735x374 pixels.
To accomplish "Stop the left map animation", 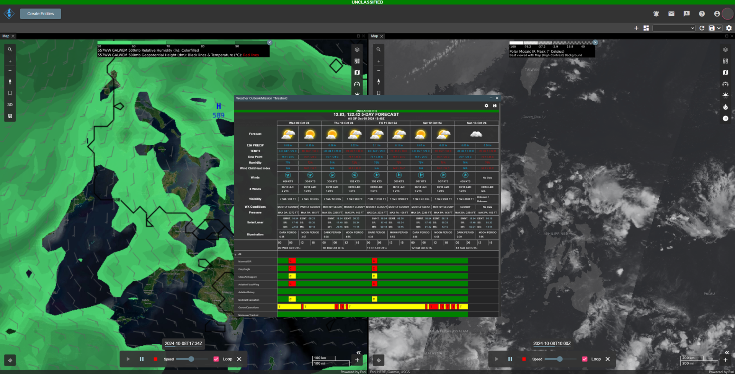I will pos(155,359).
